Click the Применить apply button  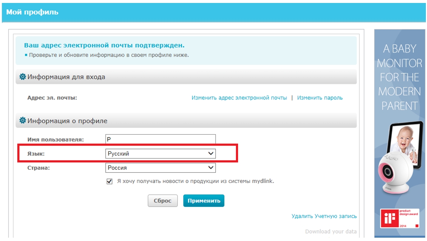(204, 201)
